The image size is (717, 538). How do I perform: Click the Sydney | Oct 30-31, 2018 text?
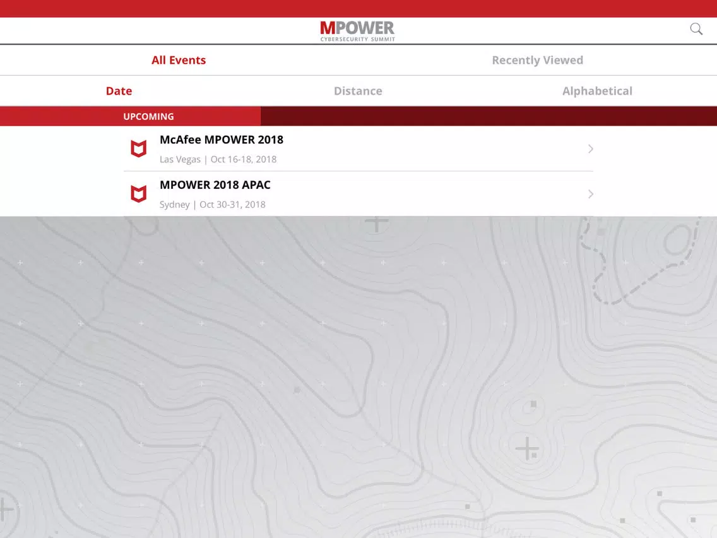point(213,205)
